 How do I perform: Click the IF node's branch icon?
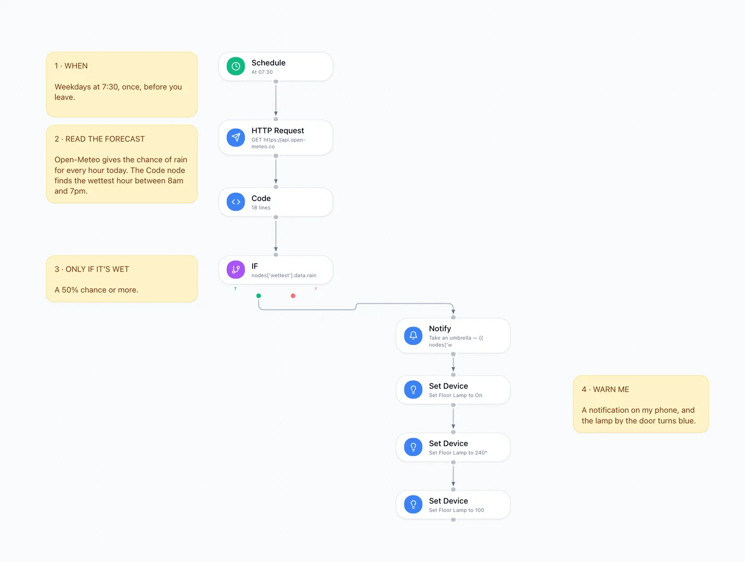click(x=236, y=270)
